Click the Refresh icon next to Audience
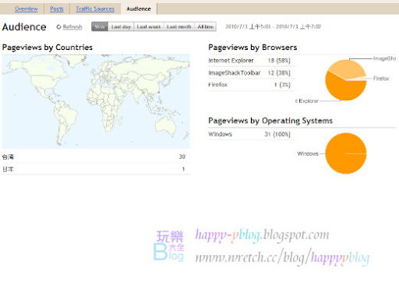The width and height of the screenshot is (399, 299). point(58,26)
